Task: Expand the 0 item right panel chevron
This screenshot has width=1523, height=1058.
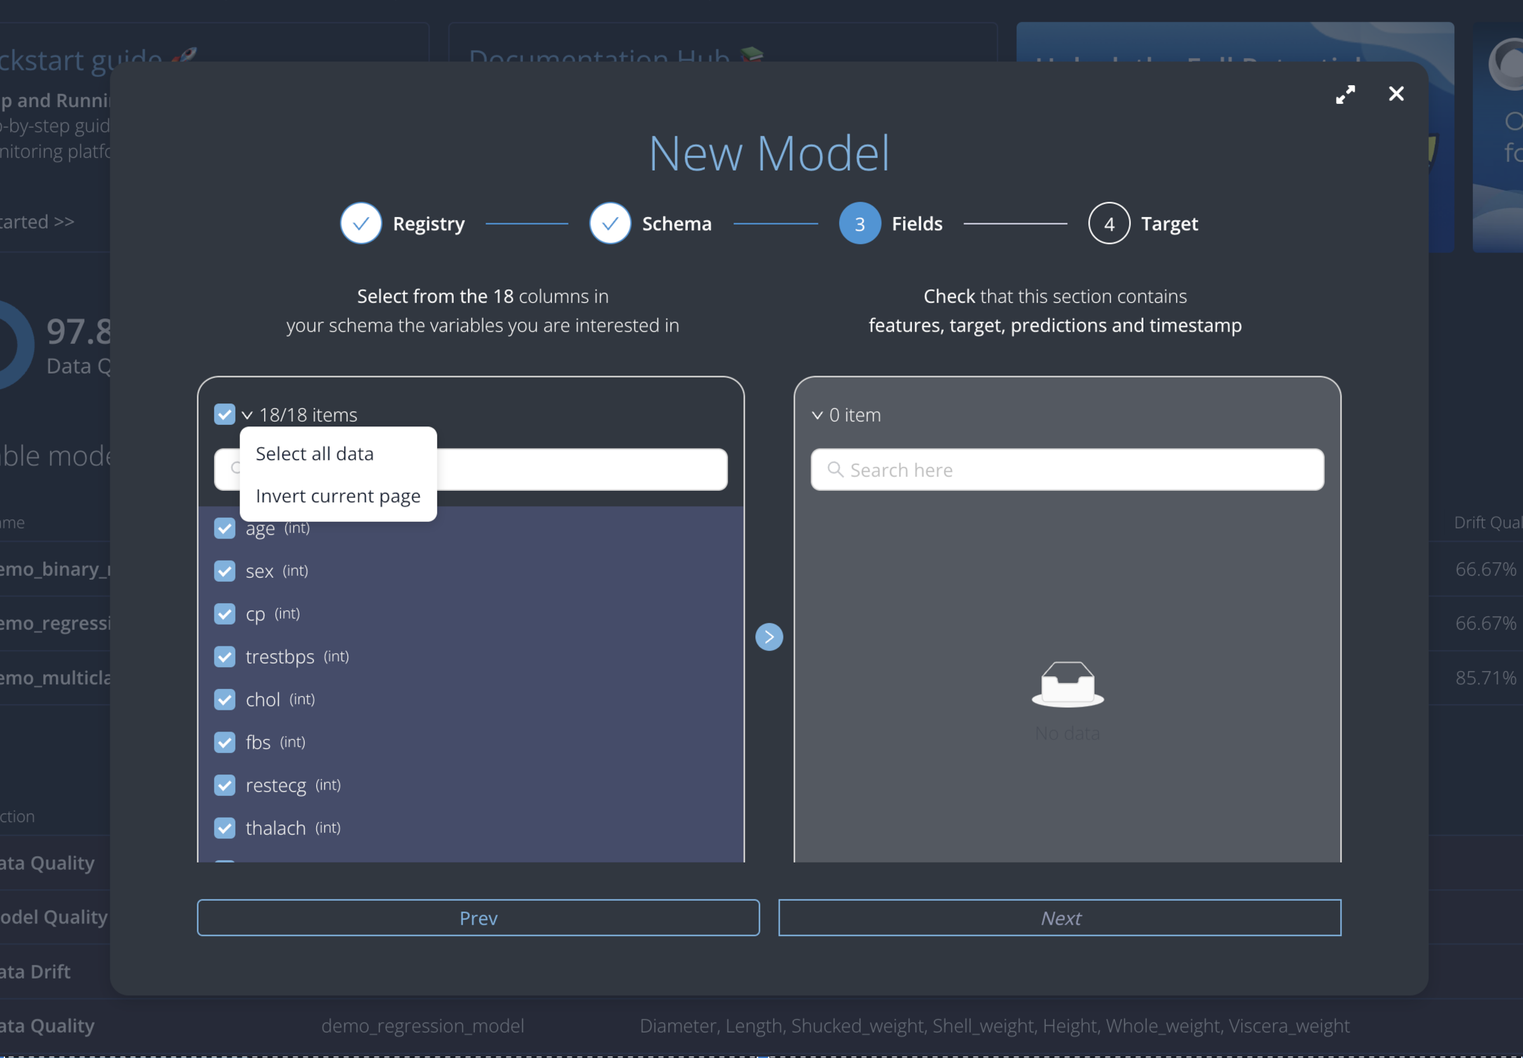Action: tap(818, 415)
